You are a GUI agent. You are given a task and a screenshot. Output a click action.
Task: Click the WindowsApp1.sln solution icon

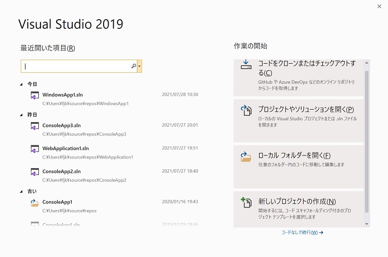tap(35, 95)
